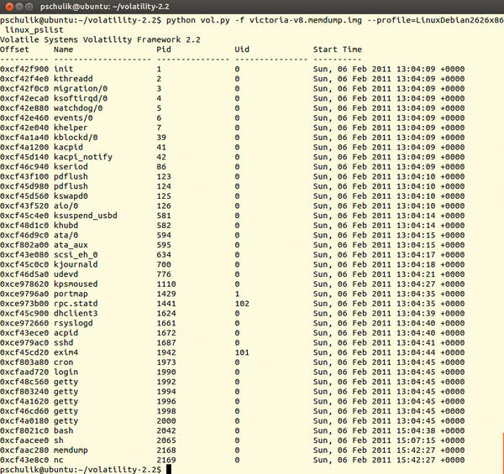Click the dhclient3 process name
This screenshot has width=504, height=474.
pos(76,314)
